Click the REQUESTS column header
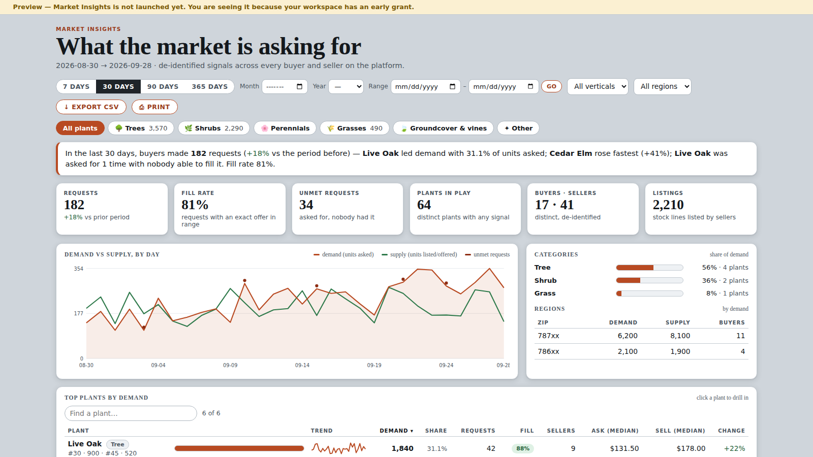The width and height of the screenshot is (813, 457). (478, 431)
